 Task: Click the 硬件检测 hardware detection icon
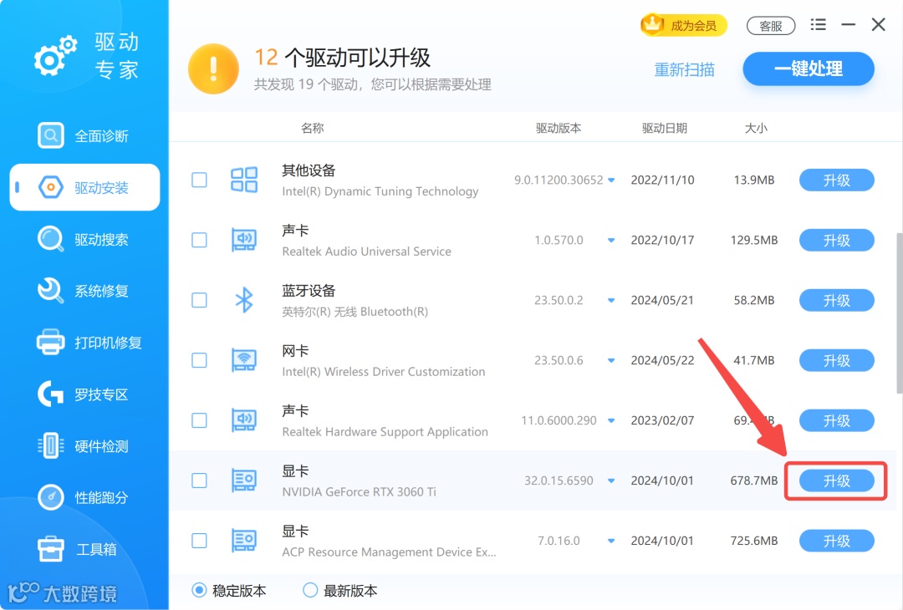pyautogui.click(x=50, y=446)
